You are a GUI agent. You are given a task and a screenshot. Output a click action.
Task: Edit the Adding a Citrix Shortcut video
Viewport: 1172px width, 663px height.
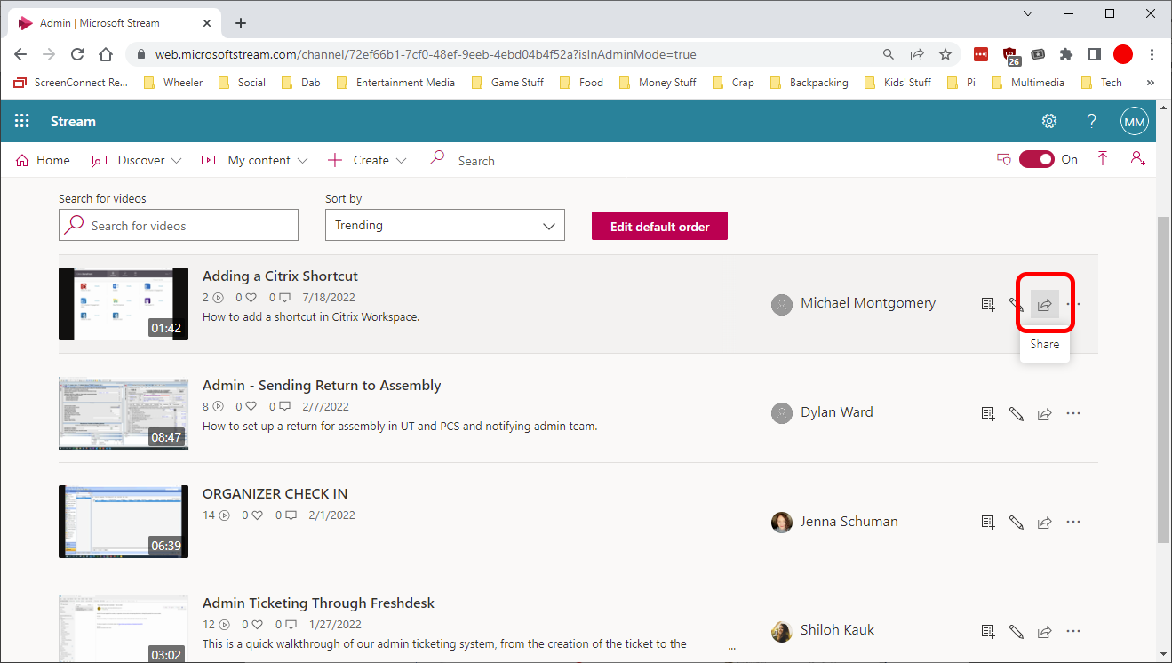coord(1017,304)
